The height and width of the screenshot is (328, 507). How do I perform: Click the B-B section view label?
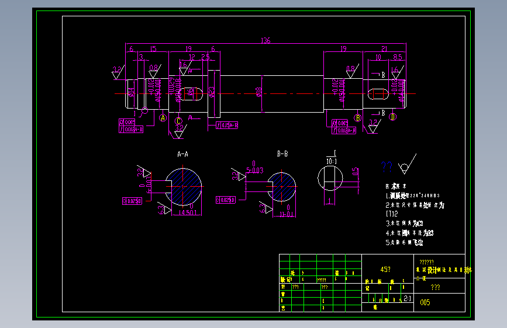[282, 154]
